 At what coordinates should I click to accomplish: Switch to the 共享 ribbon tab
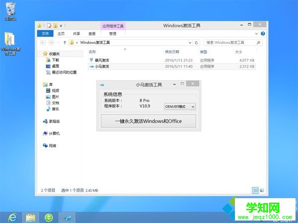click(76, 34)
